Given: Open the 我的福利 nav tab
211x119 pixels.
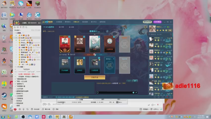Looking at the screenshot, I should [x=85, y=22].
